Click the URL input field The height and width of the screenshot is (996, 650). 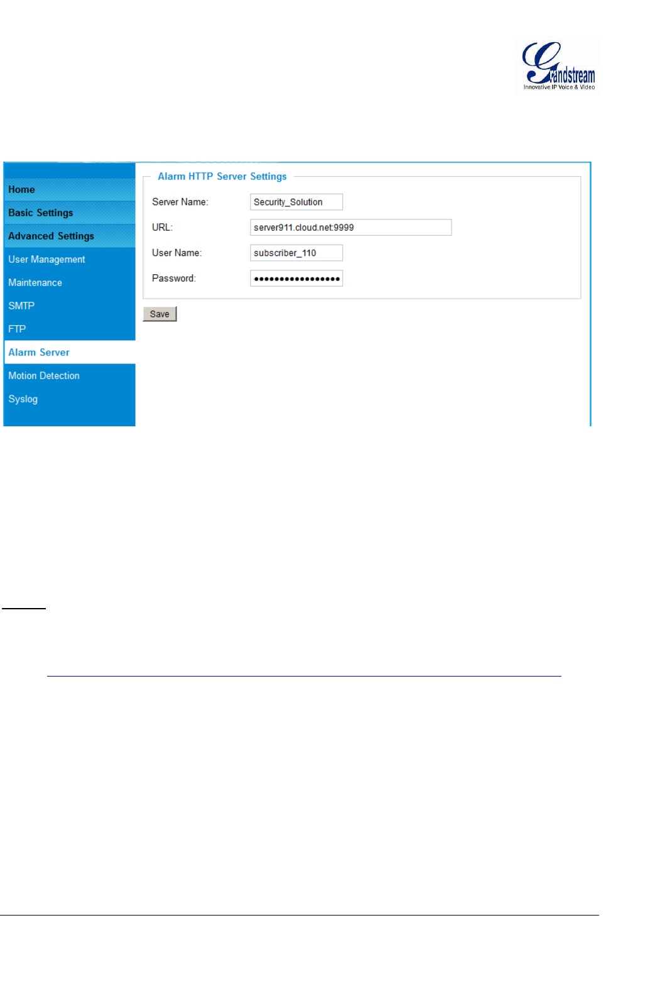click(351, 228)
